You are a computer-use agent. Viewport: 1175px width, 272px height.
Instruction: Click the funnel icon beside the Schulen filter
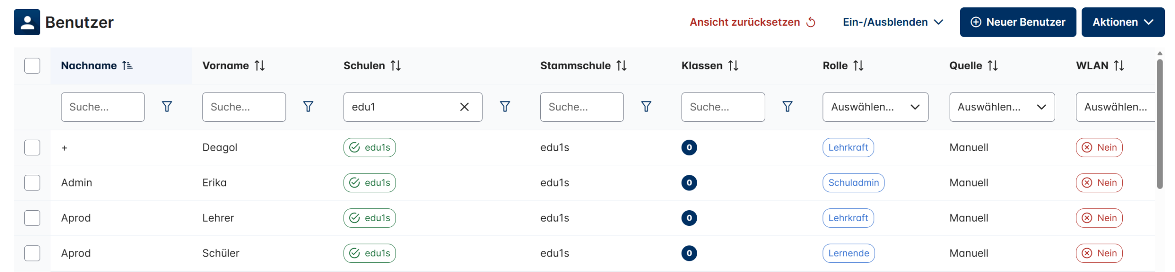(504, 107)
